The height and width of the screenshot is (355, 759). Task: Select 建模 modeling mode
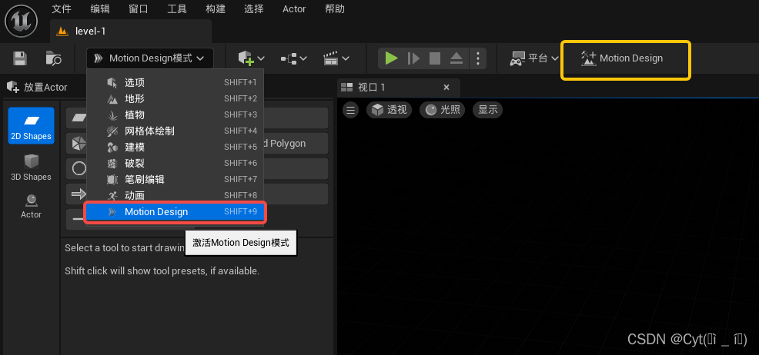pos(175,148)
